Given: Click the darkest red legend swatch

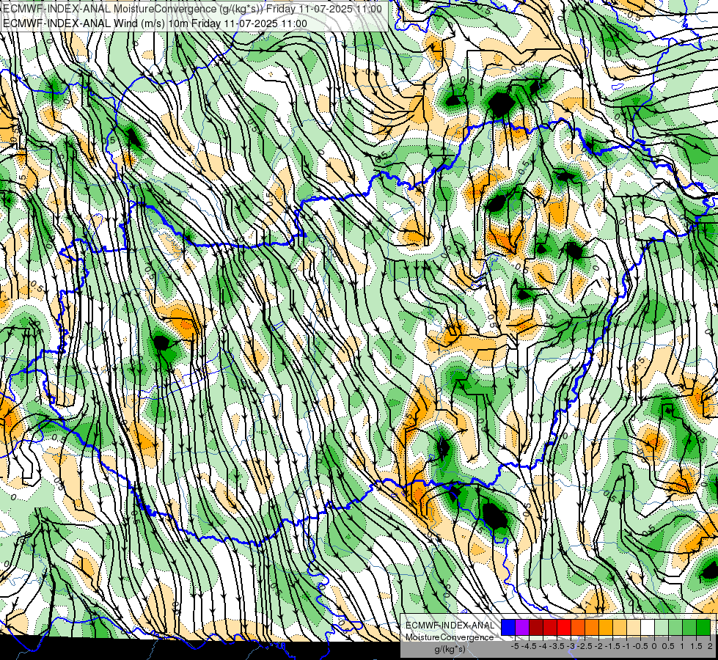Looking at the screenshot, I should 536,627.
